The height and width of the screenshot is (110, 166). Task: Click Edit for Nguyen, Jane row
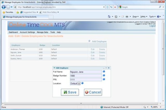pyautogui.click(x=93, y=53)
